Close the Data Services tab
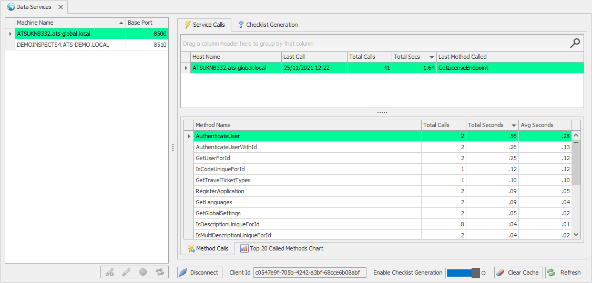 60,7
